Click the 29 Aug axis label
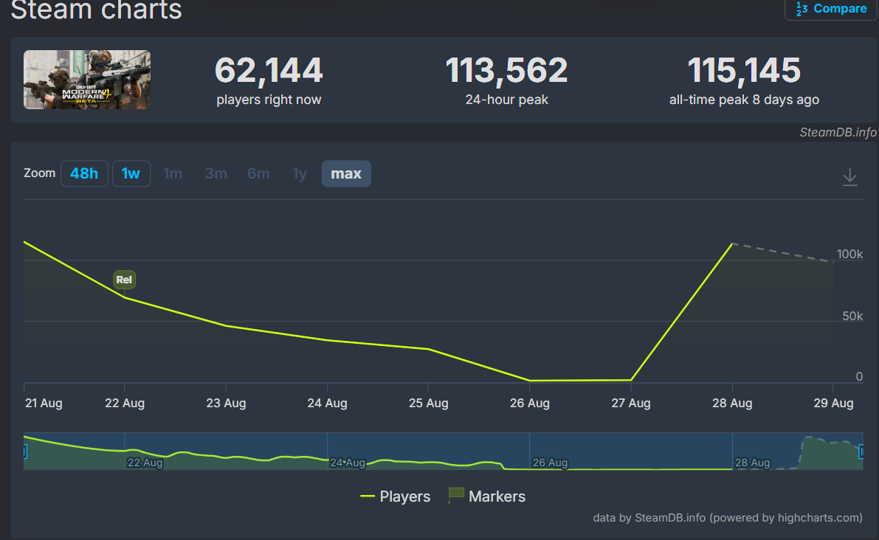 pos(833,403)
